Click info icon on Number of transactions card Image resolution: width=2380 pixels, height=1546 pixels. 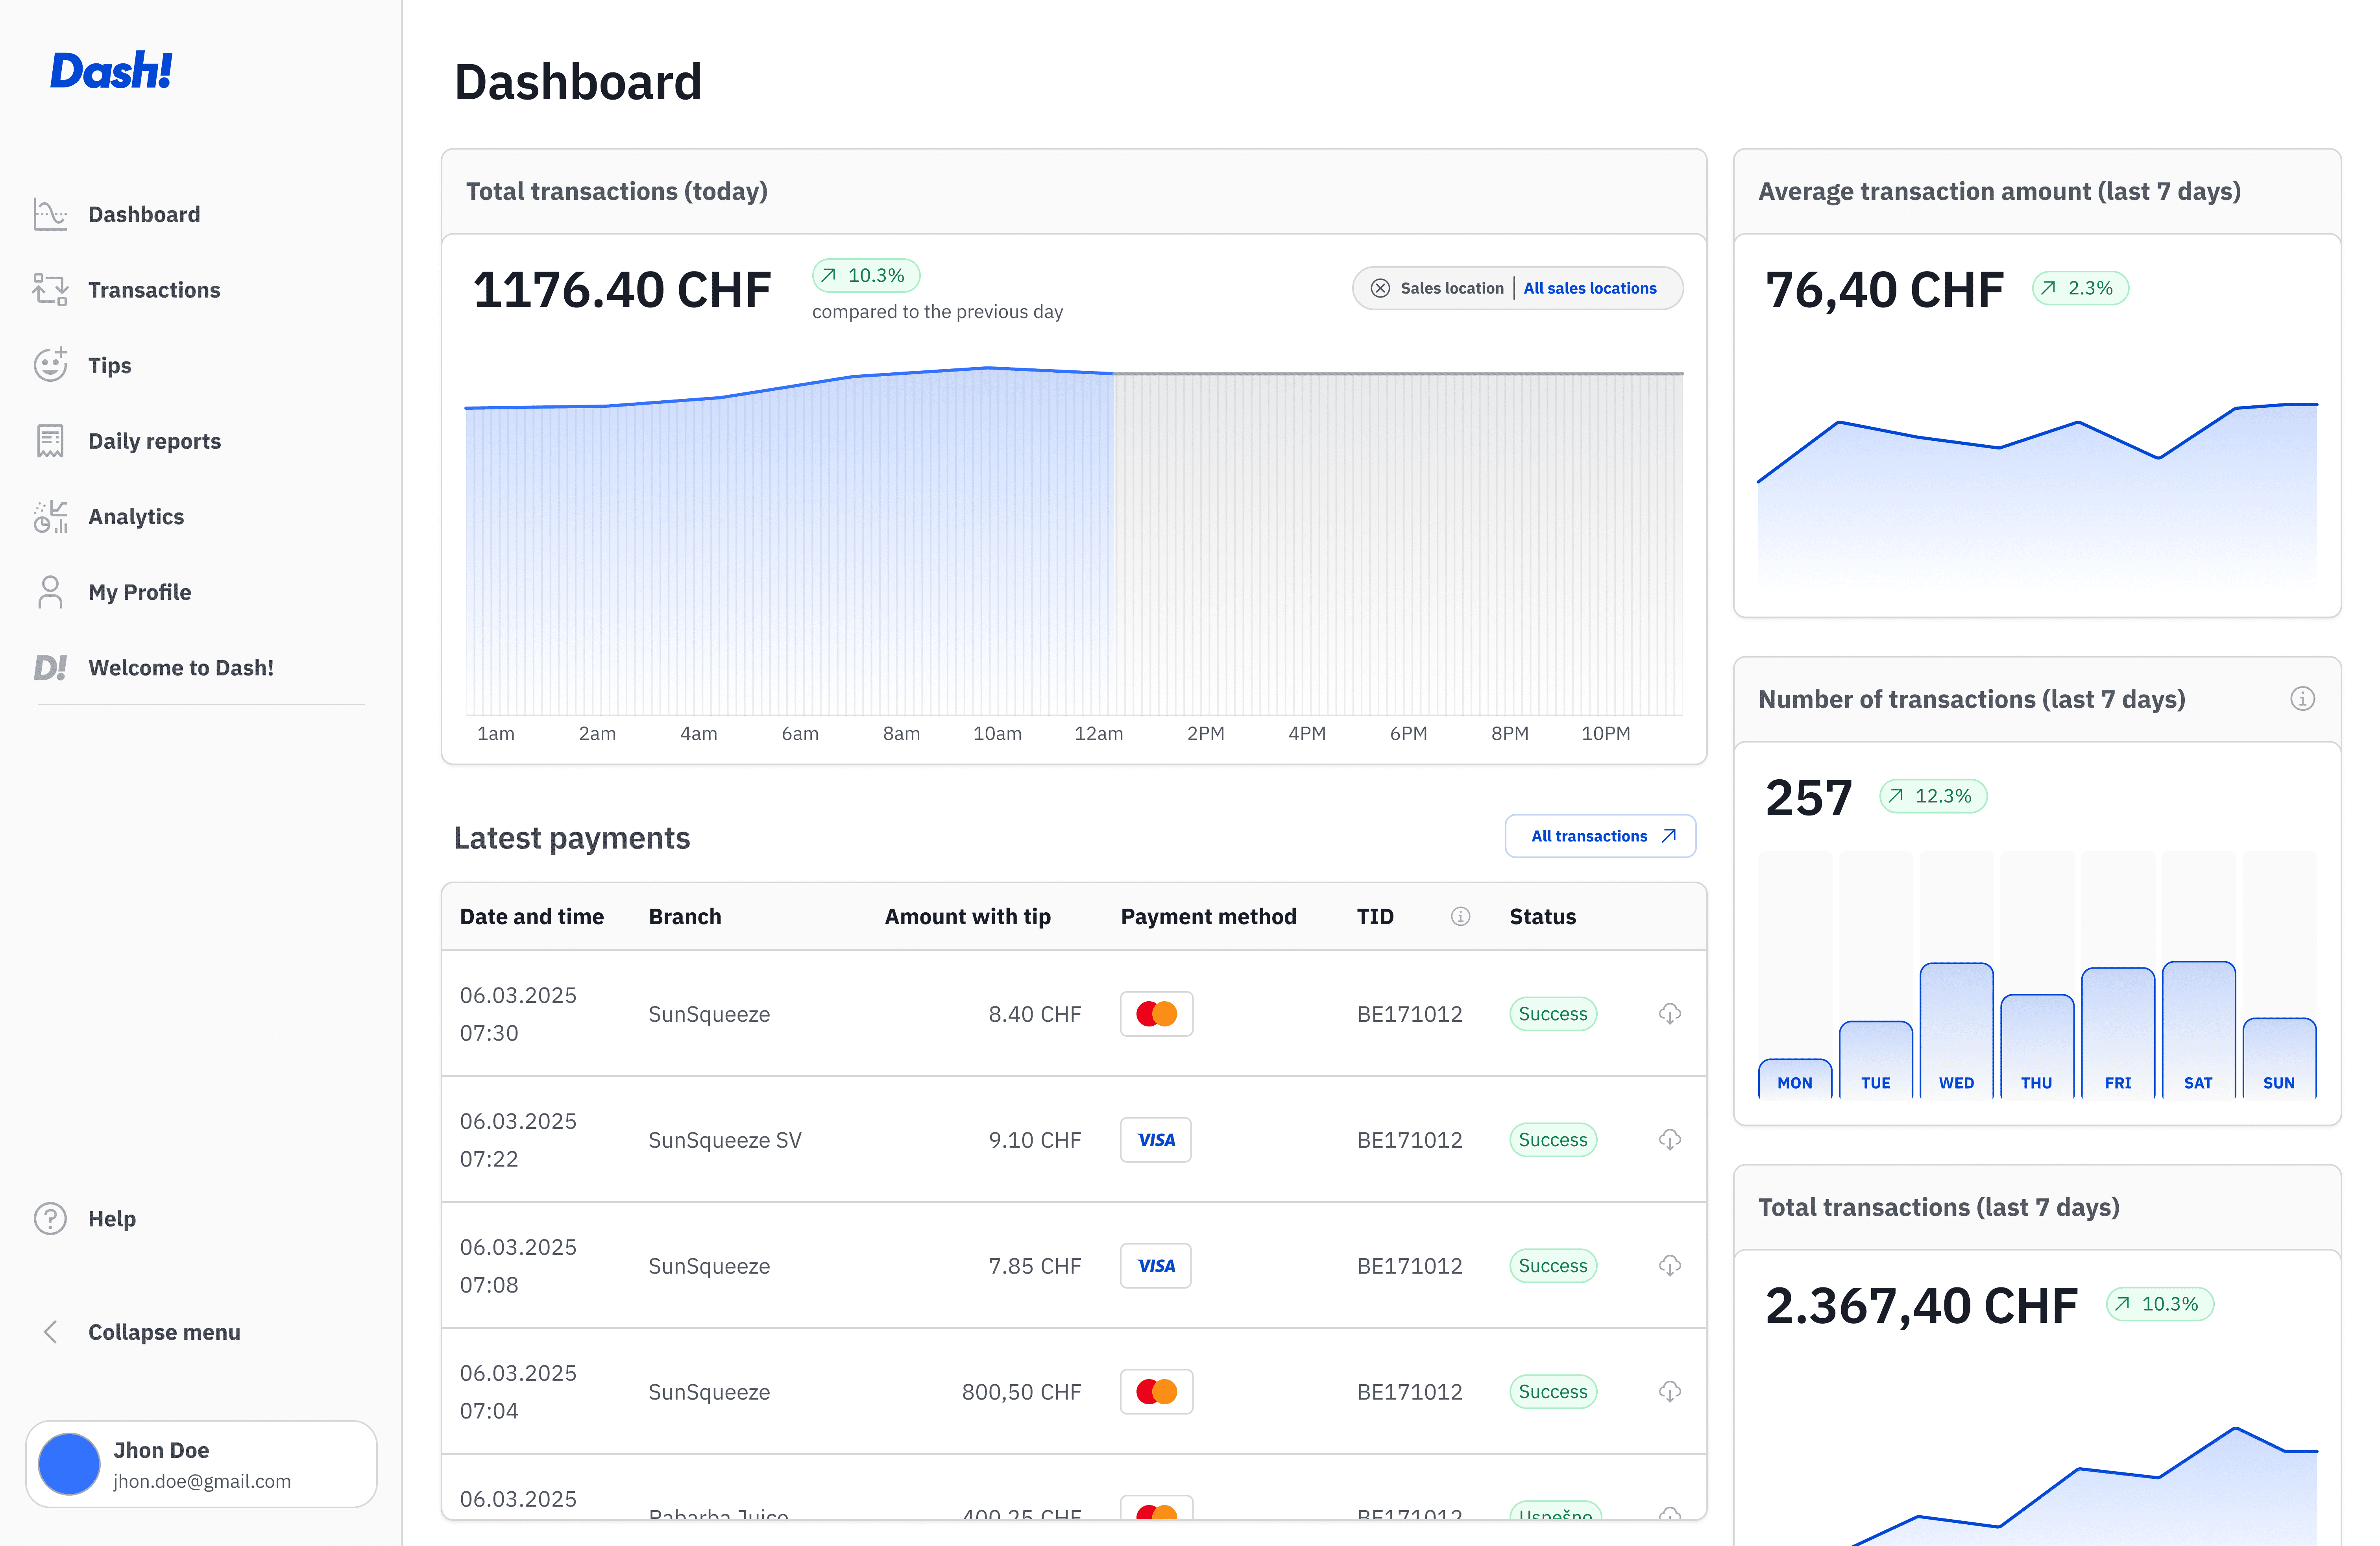tap(2302, 699)
